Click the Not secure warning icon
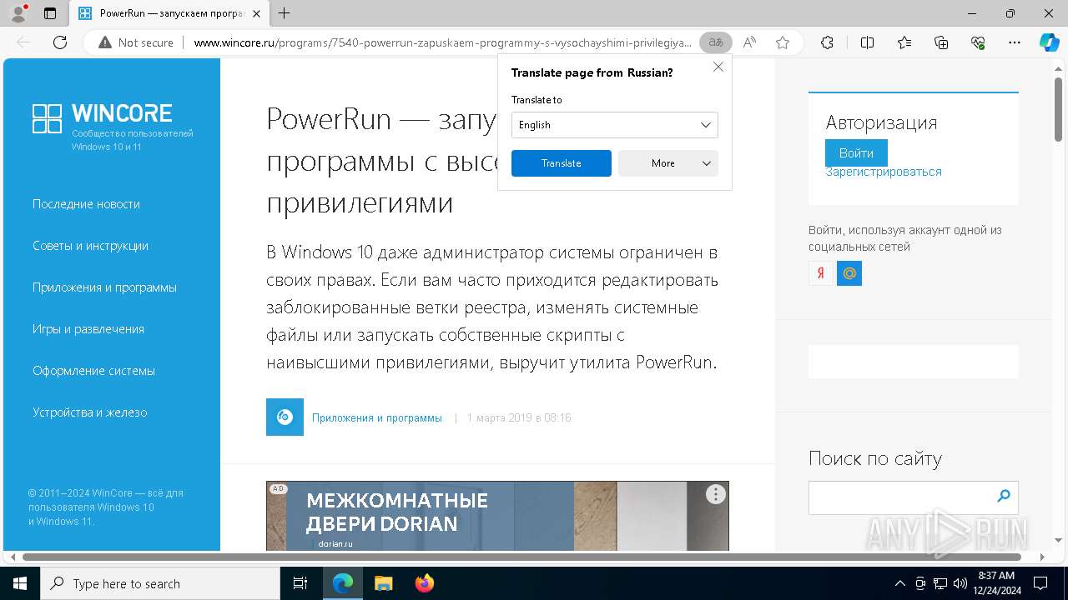The image size is (1068, 600). pyautogui.click(x=105, y=42)
